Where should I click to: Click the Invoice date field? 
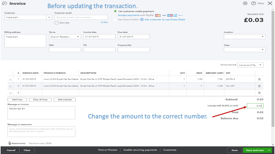99,37
